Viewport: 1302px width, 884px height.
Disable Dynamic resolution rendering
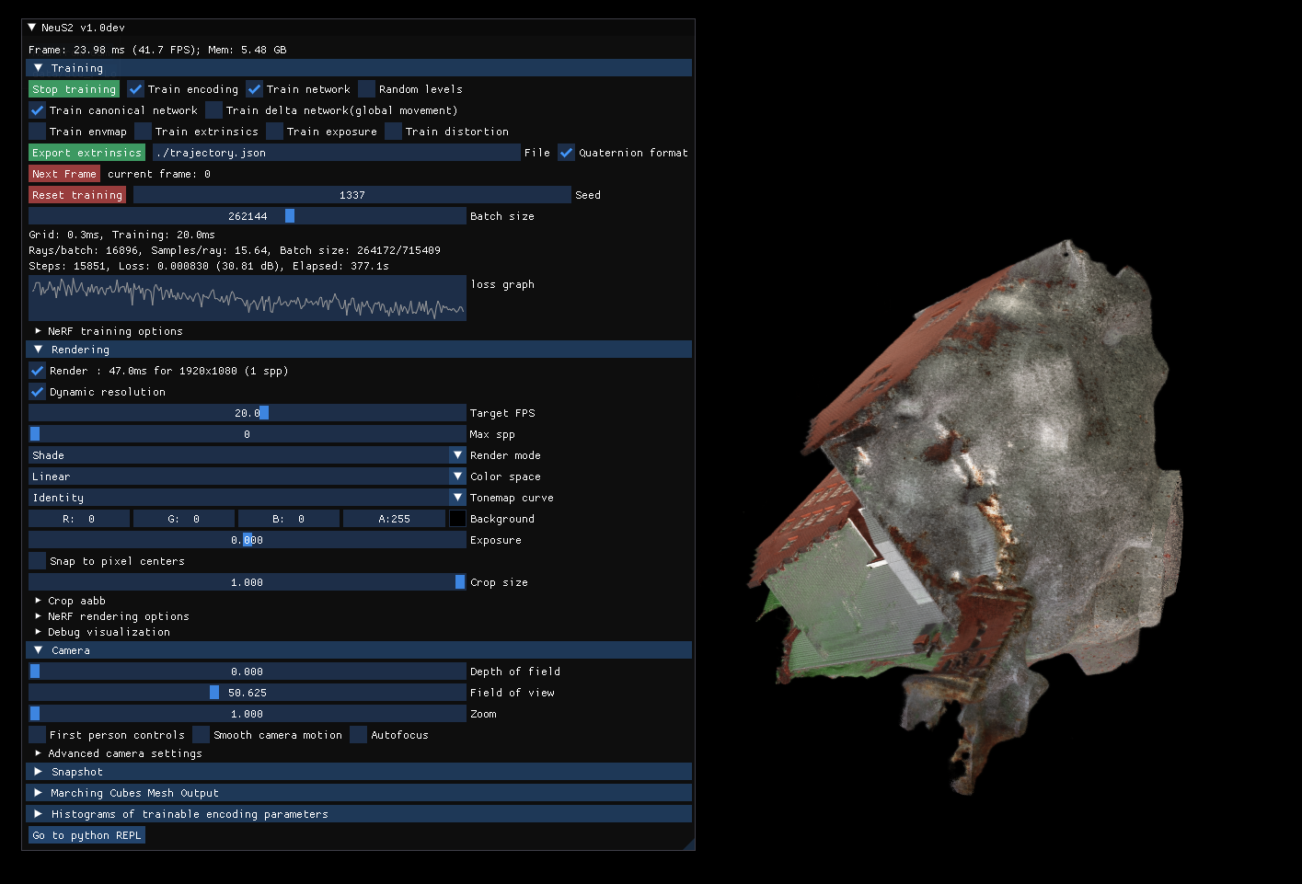coord(37,391)
